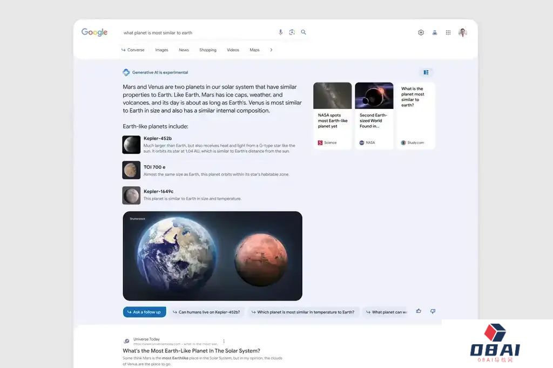Viewport: 553px width, 368px height.
Task: Switch to the Images tab
Action: click(x=161, y=50)
